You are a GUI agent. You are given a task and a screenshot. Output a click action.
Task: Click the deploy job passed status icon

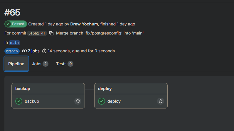[x=102, y=101]
